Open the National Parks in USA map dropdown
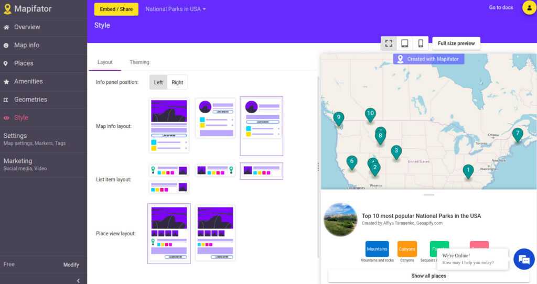Viewport: 537px width, 284px height. point(176,9)
